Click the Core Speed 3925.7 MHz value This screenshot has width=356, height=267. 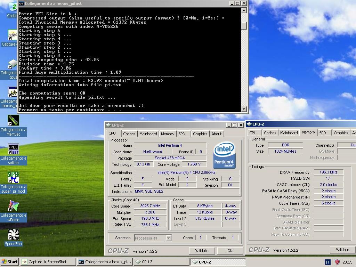click(150, 206)
